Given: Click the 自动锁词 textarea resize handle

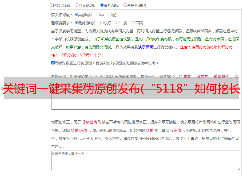Looking at the screenshot, I should click(x=238, y=108).
